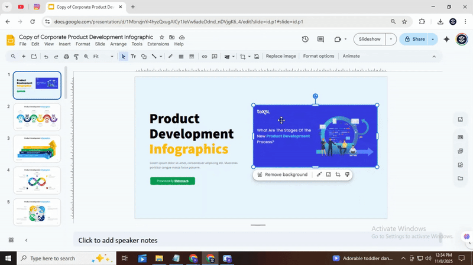Star the presentation title

click(162, 37)
